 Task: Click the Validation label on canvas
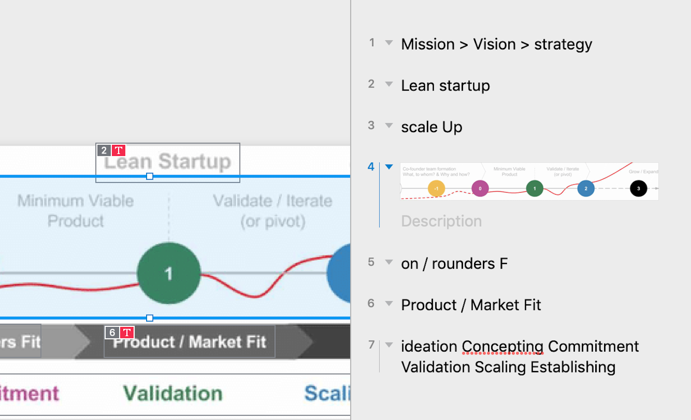173,394
